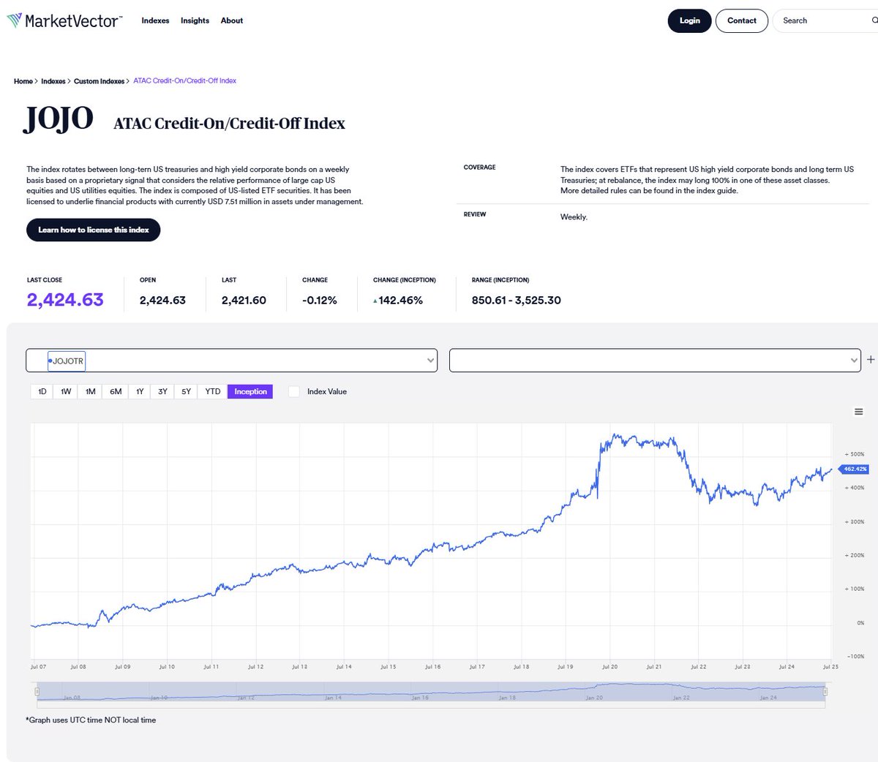Viewport: 878px width, 762px height.
Task: Open the Insights menu
Action: point(195,20)
